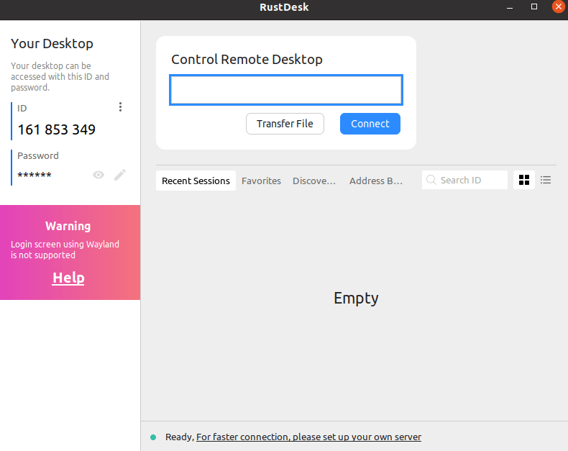Click the green ready status dot
Viewport: 568px width, 451px height.
coord(153,437)
